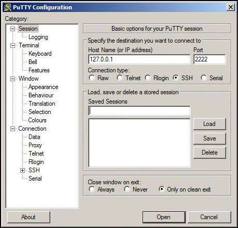238x228 pixels.
Task: Collapse the Connection tree node
Action: click(12, 129)
